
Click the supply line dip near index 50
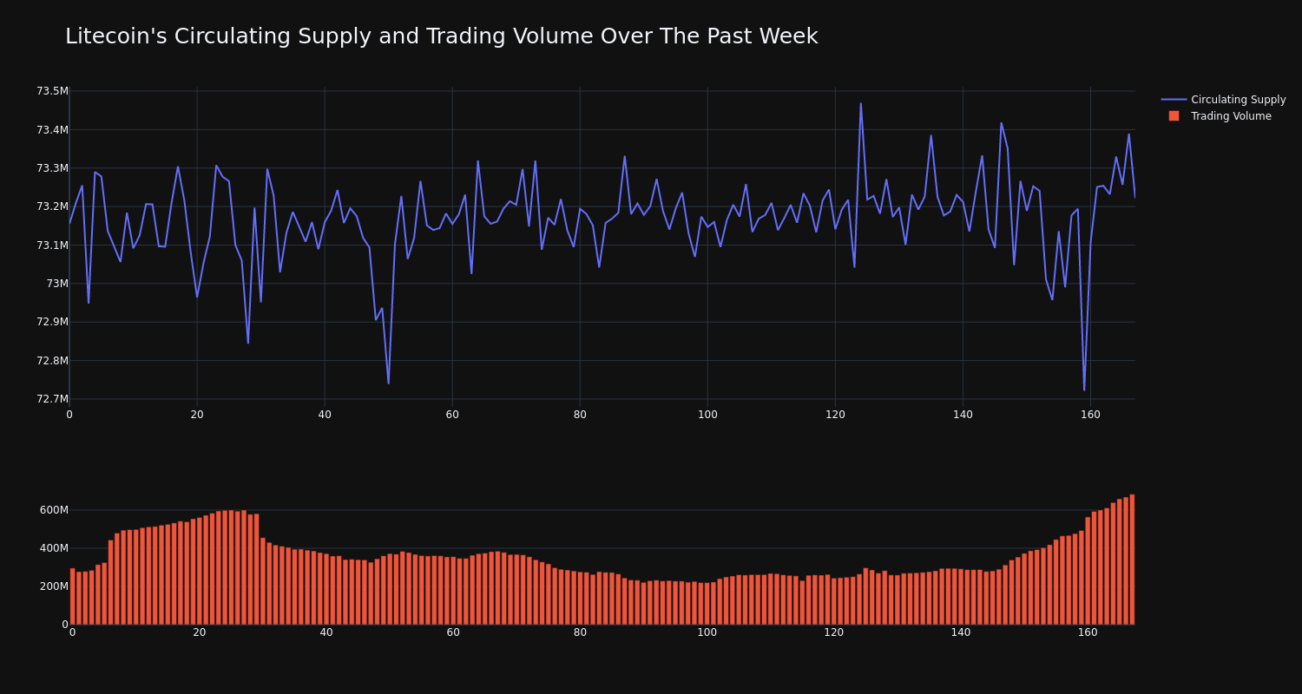coord(388,383)
